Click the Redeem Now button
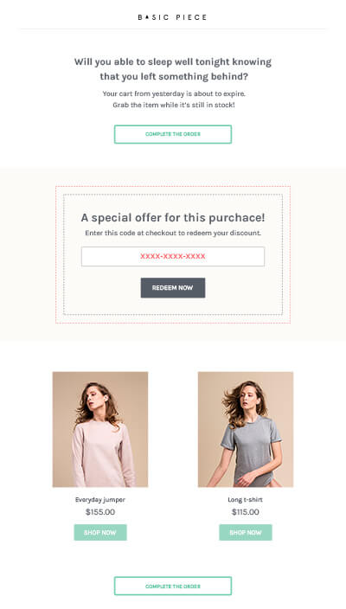Viewport: 346px width, 609px height. point(173,288)
